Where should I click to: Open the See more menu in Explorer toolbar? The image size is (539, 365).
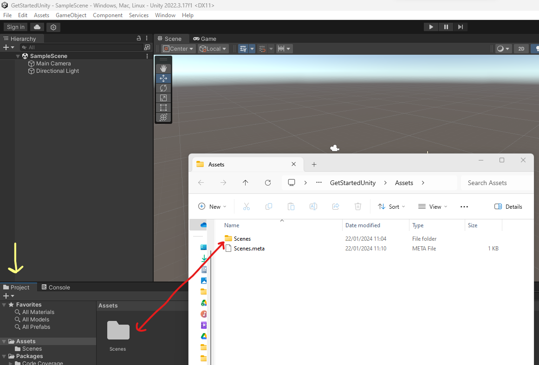(464, 207)
